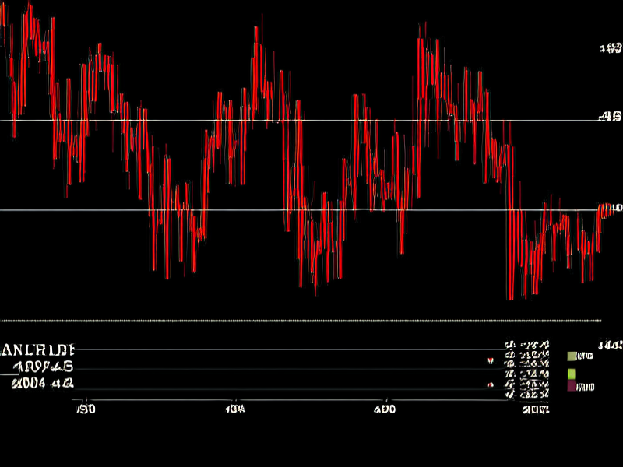Click the bright green middle legend swatch
623x467 pixels.
click(572, 374)
